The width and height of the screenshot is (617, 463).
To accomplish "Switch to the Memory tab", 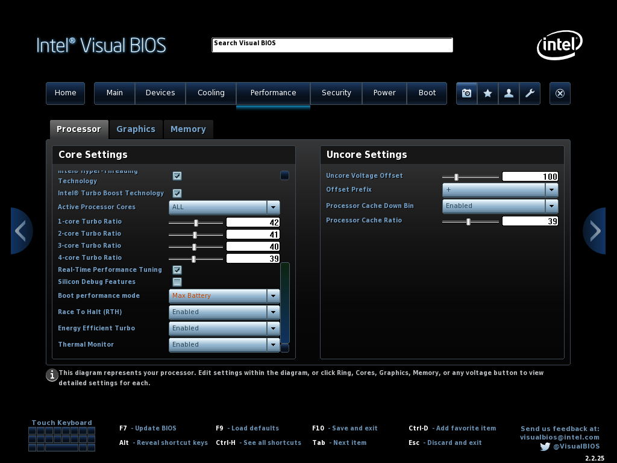I will [x=188, y=129].
